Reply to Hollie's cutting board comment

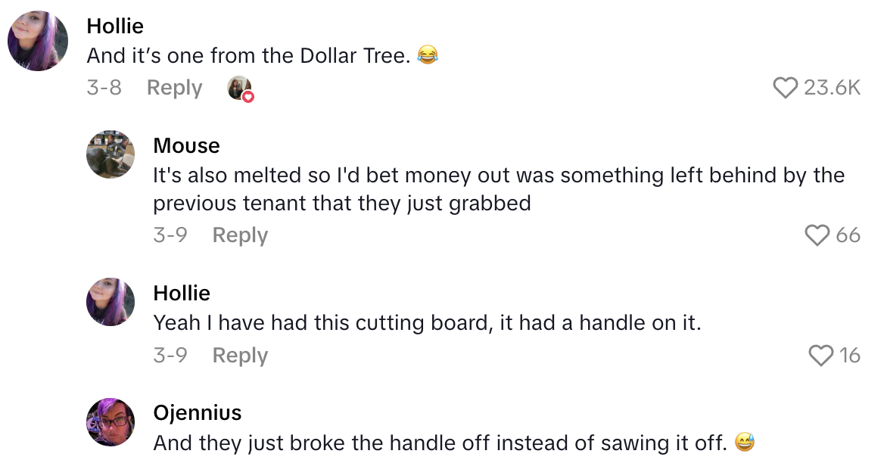coord(240,355)
